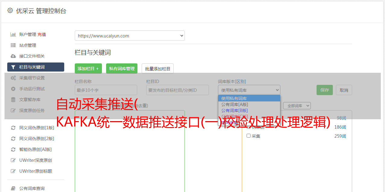Open the 186词 count link
Viewport: 385px width, 192px height.
pyautogui.click(x=340, y=127)
